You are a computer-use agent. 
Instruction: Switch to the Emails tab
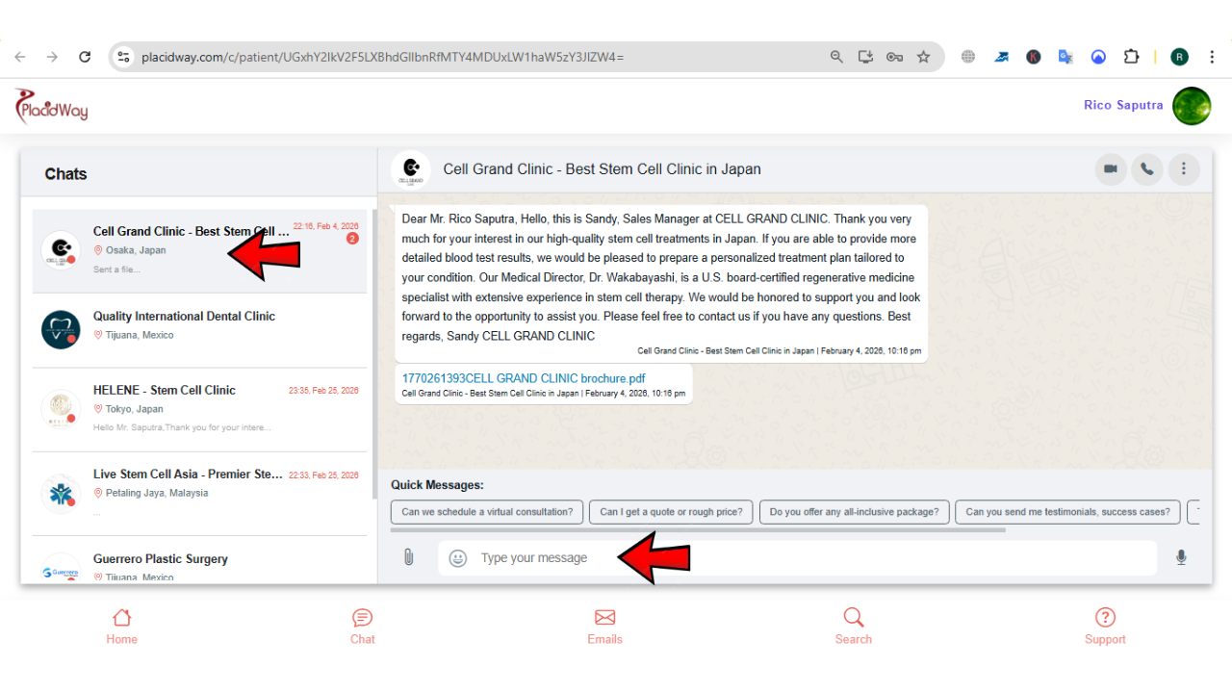(604, 627)
